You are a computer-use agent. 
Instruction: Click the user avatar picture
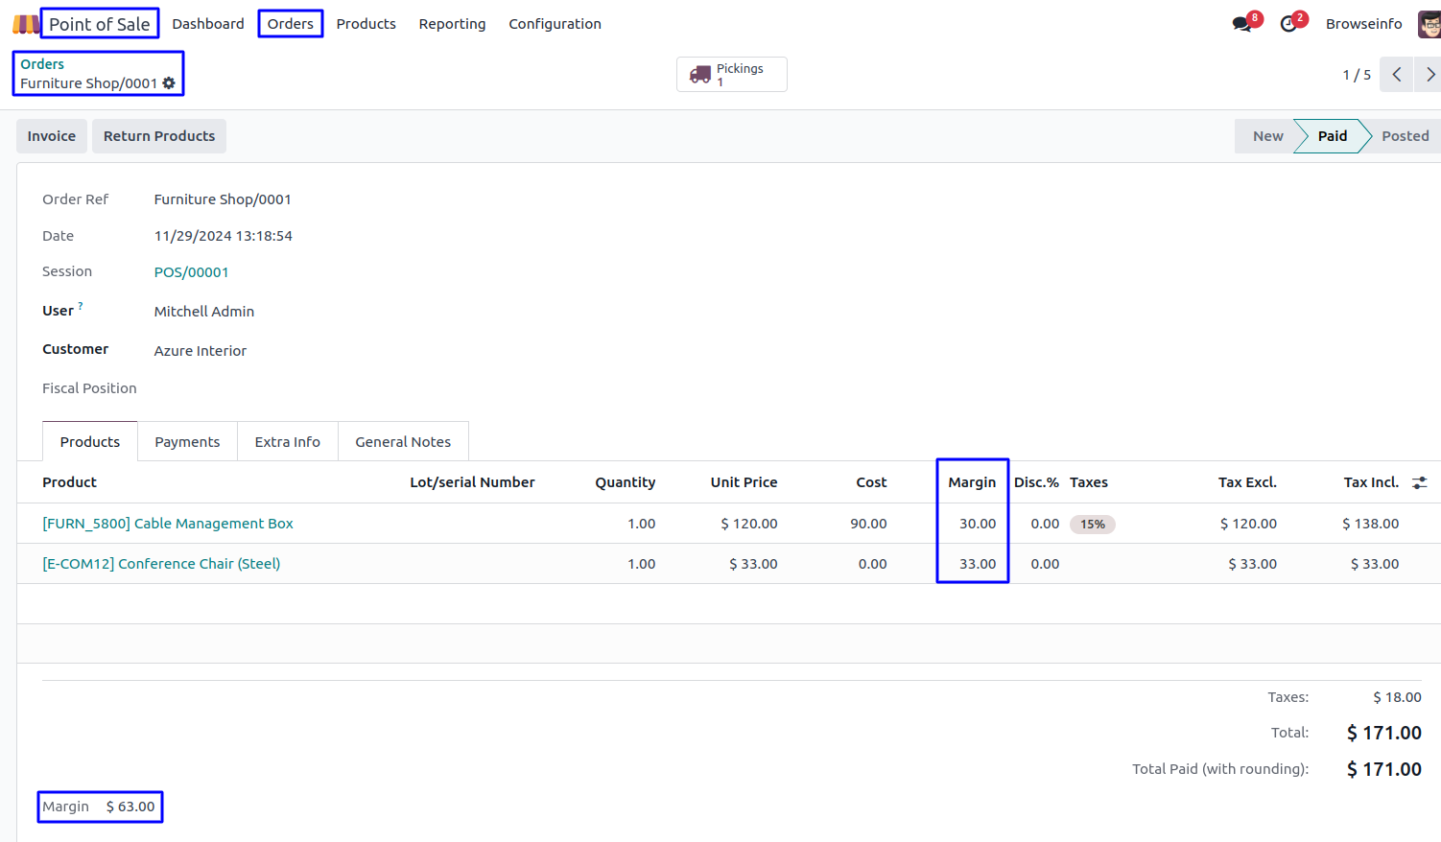(x=1429, y=24)
